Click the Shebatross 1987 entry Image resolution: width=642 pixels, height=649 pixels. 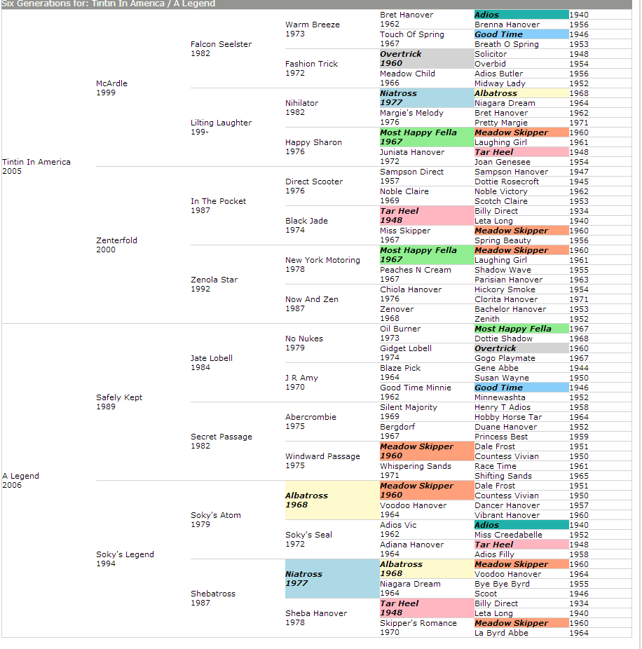(213, 594)
